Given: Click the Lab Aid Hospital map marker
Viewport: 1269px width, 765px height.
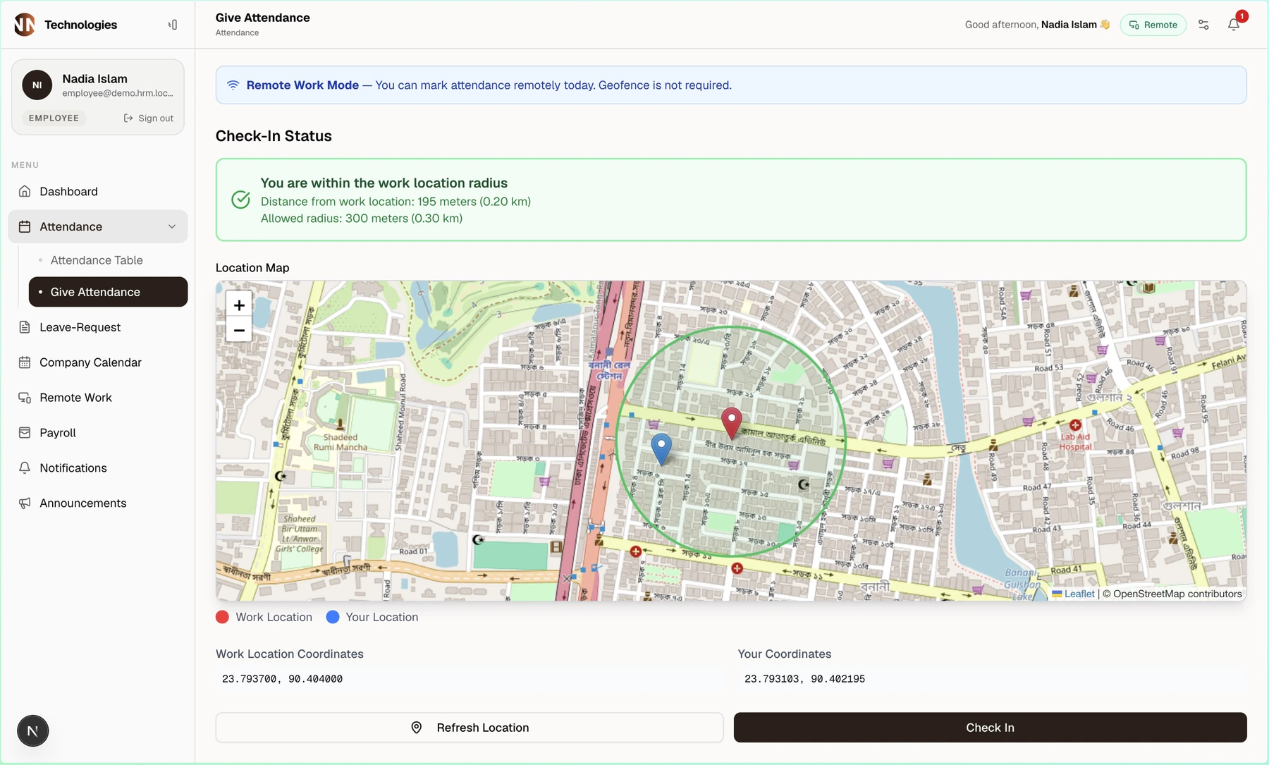Looking at the screenshot, I should tap(1075, 425).
